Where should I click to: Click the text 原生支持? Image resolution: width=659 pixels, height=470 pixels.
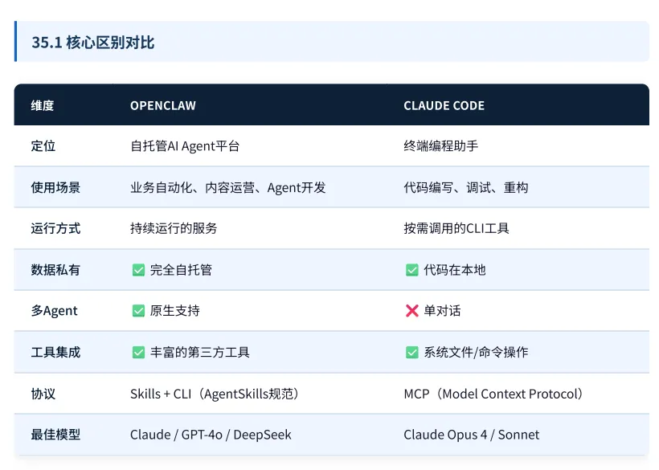point(175,310)
